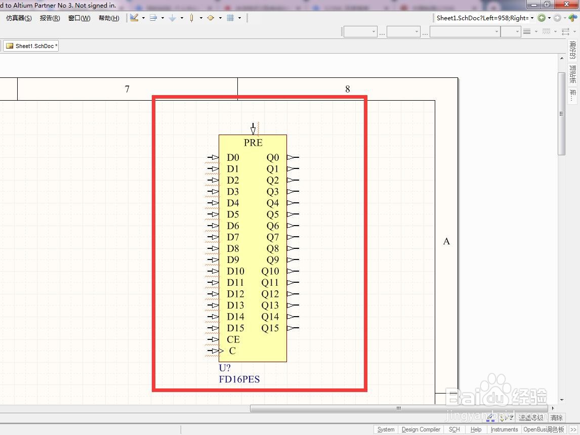Click the home globe navigation icon
Viewport: 580px width, 435px height.
[573, 18]
